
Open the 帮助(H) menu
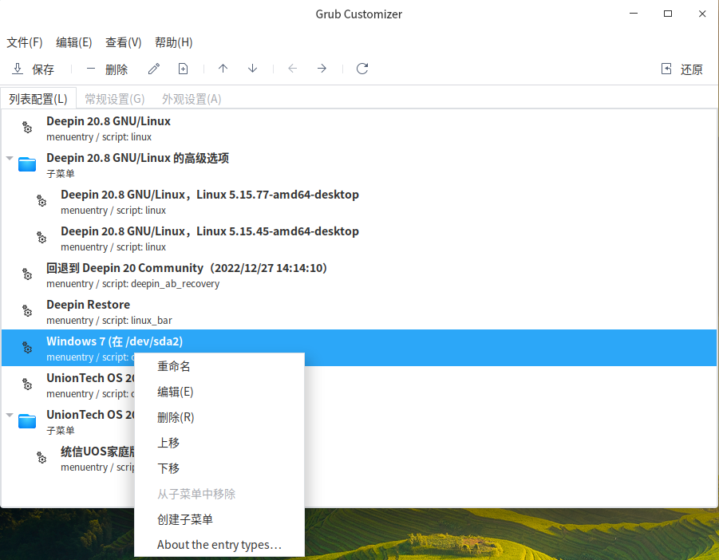coord(173,42)
